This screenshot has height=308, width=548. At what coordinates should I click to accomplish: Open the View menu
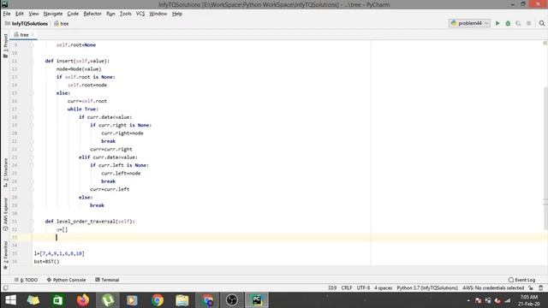coord(33,14)
